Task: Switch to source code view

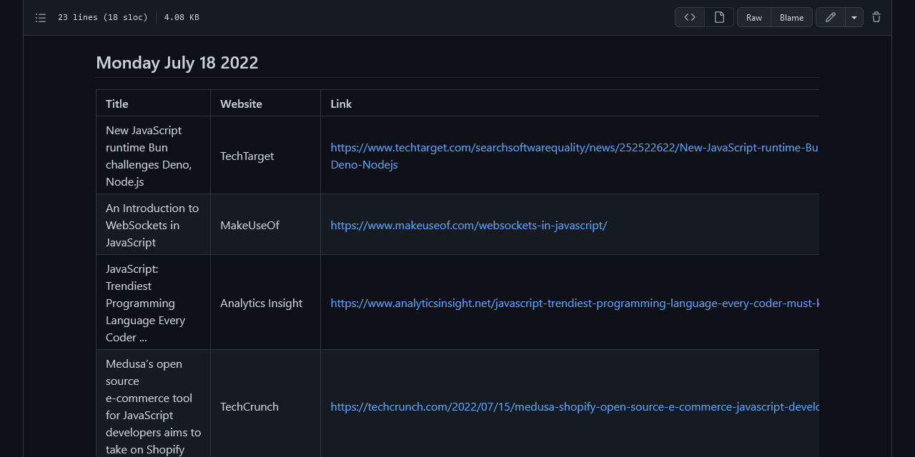Action: [x=689, y=16]
